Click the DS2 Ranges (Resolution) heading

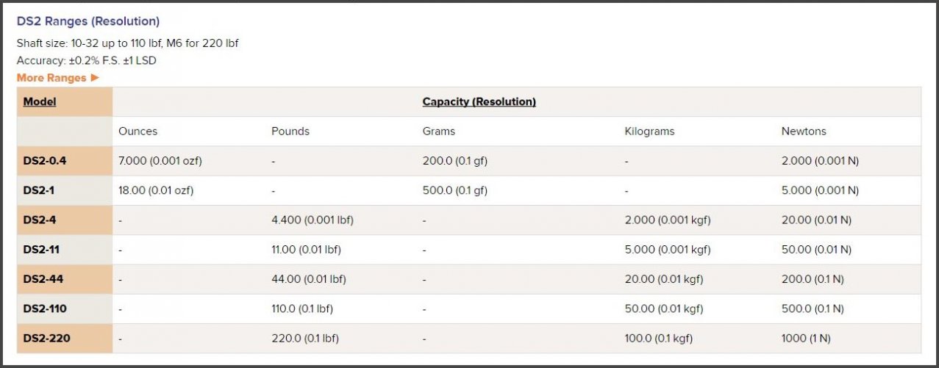88,21
